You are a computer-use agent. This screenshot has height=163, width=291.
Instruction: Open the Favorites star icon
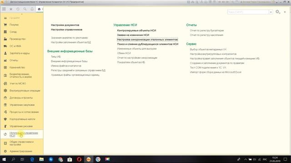pyautogui.click(x=11, y=9)
